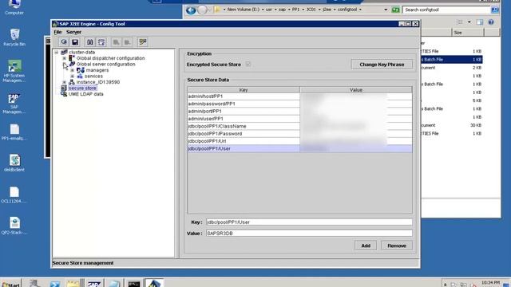This screenshot has width=511, height=287.
Task: Click the Save (floppy disk) toolbar icon
Action: point(75,42)
